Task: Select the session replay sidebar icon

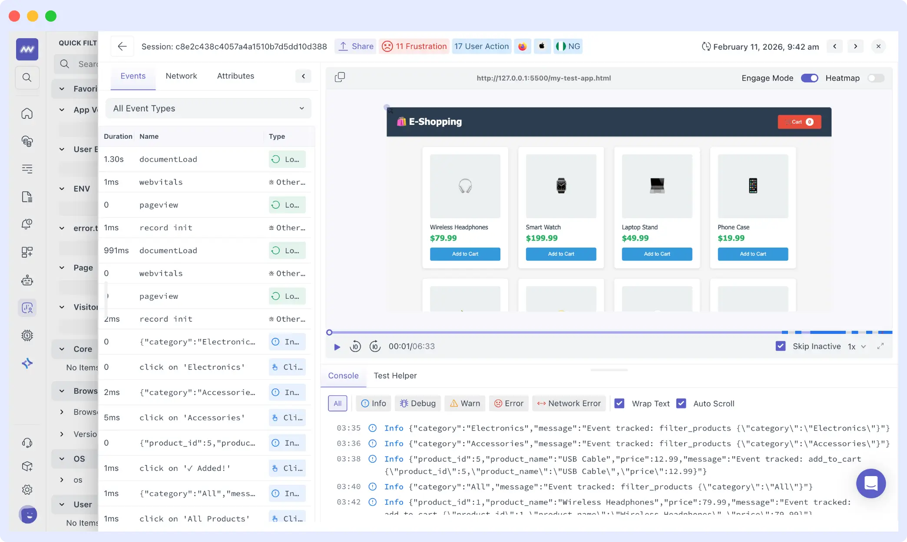Action: pos(27,308)
